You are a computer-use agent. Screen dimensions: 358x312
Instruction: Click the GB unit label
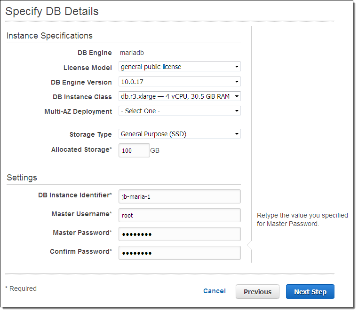point(155,151)
